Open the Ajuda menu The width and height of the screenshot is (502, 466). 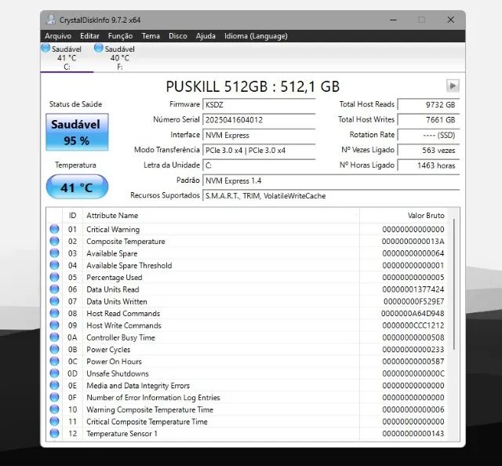[x=206, y=36]
